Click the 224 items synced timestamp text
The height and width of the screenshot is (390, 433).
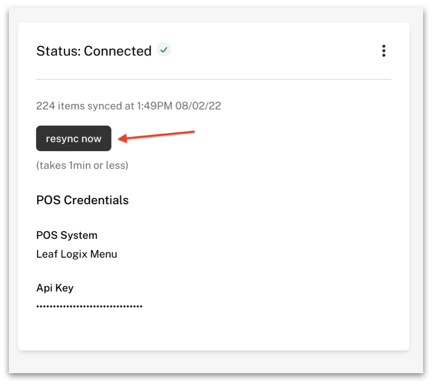click(x=128, y=105)
